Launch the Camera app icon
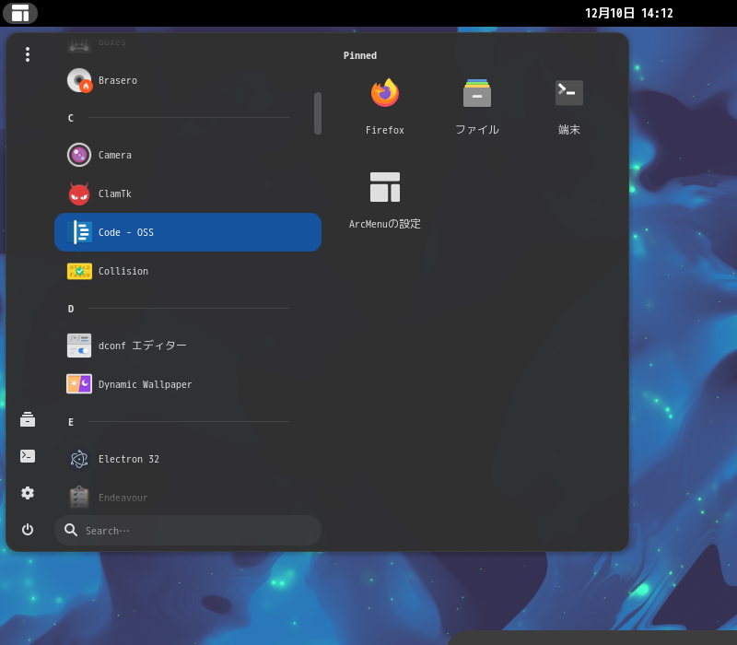Screen dimensions: 737x645 pyautogui.click(x=79, y=155)
